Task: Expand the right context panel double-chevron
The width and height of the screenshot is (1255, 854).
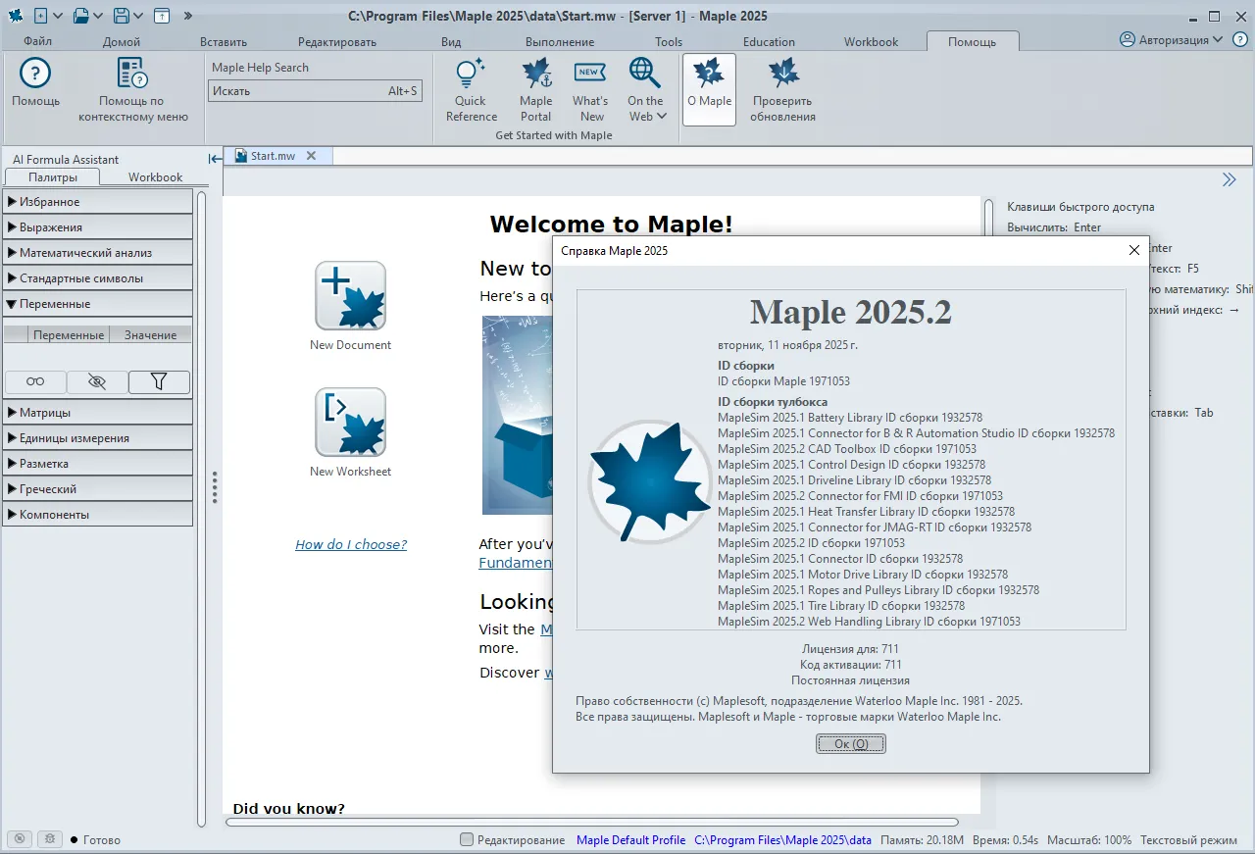Action: (x=1229, y=179)
